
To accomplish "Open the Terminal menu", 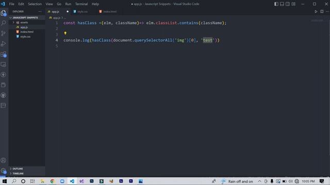I will click(81, 4).
